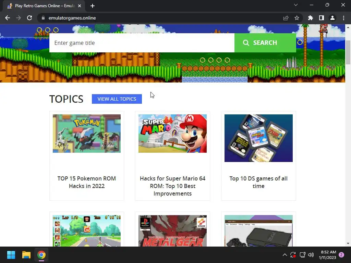The image size is (351, 263).
Task: Open File Explorer from taskbar
Action: tap(26, 255)
